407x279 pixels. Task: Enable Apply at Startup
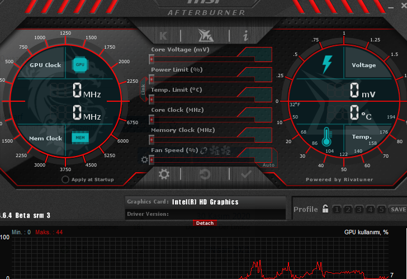point(65,179)
